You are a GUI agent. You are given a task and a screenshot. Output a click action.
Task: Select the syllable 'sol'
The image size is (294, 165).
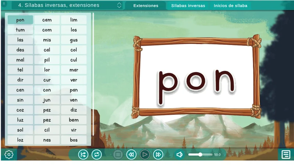(20, 130)
